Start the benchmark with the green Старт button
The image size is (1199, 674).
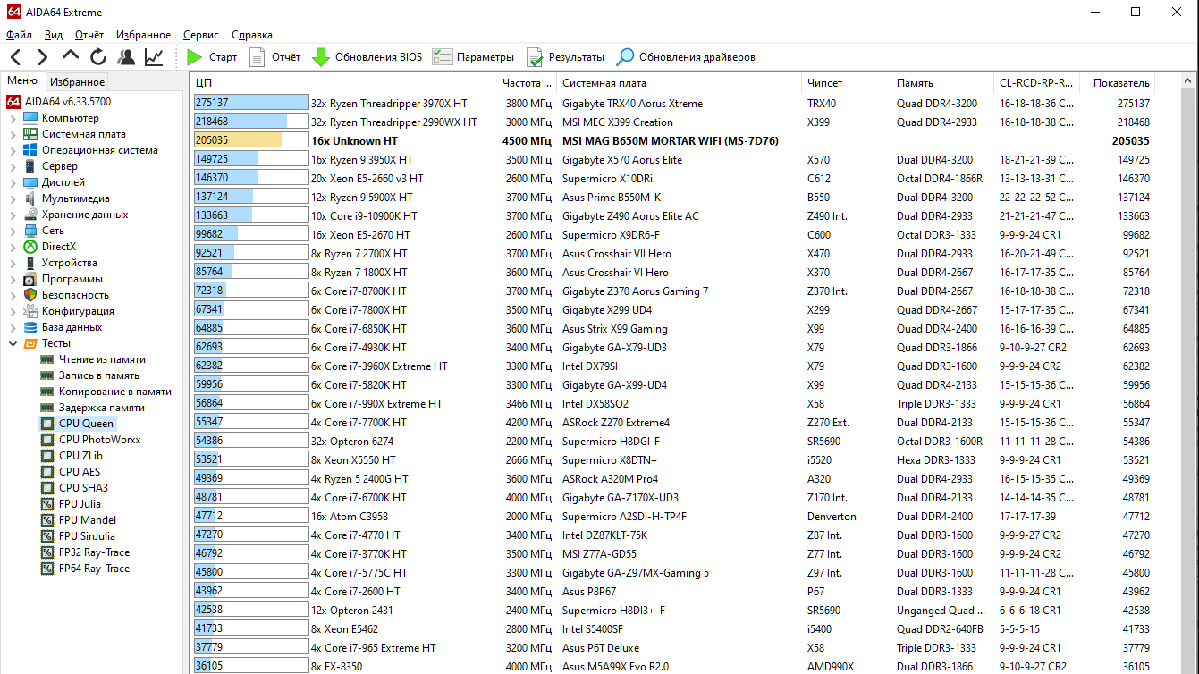pyautogui.click(x=212, y=57)
